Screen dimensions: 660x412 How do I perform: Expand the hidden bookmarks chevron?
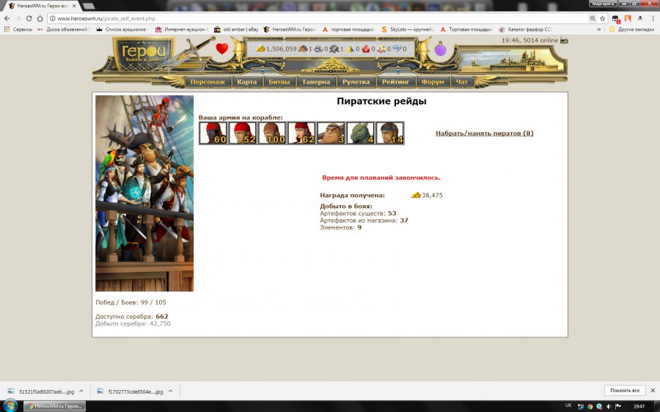(599, 29)
